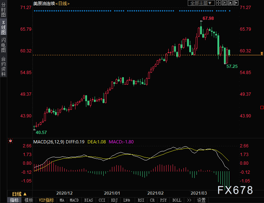Click the panel expand arrow icon

235,3
